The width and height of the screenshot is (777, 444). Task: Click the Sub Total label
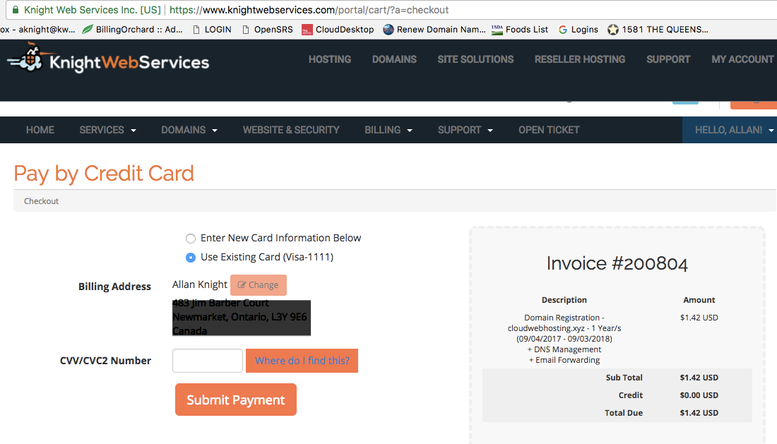tap(624, 378)
